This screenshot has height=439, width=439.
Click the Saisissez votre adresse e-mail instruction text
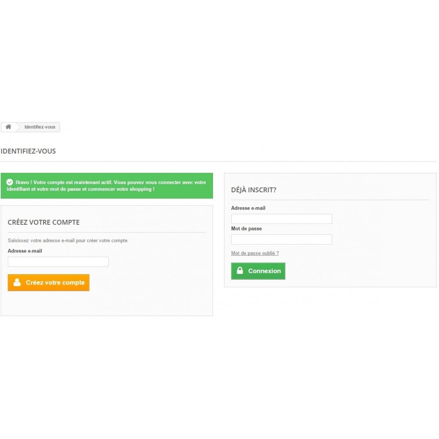68,241
